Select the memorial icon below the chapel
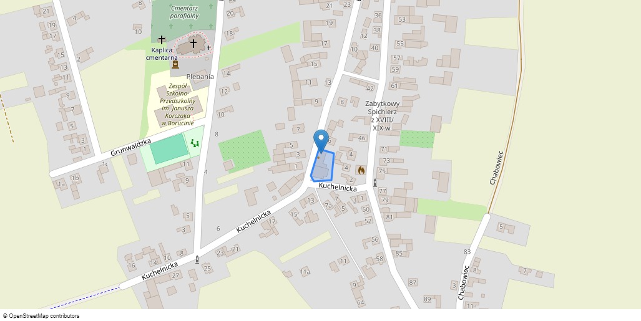 click(175, 64)
